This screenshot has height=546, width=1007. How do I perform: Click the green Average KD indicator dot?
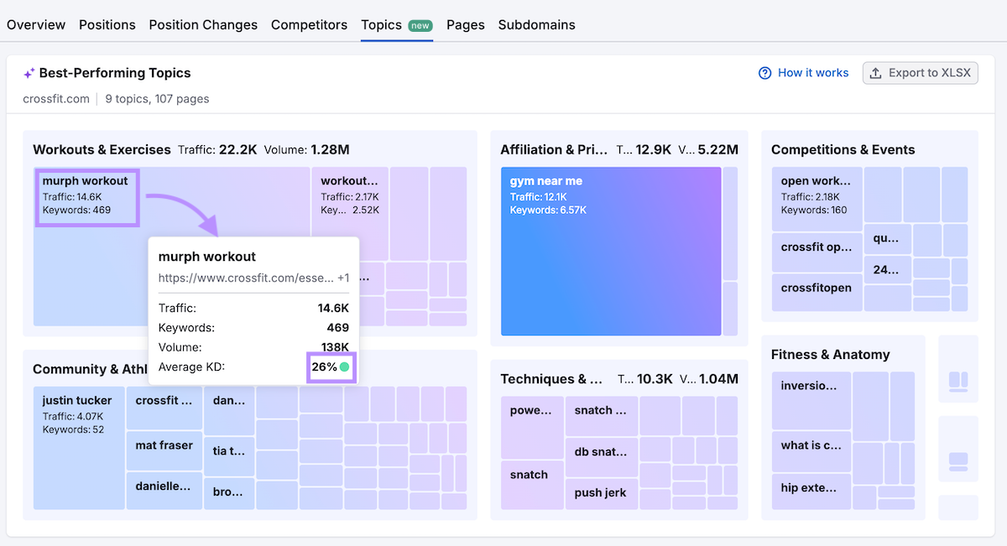344,367
